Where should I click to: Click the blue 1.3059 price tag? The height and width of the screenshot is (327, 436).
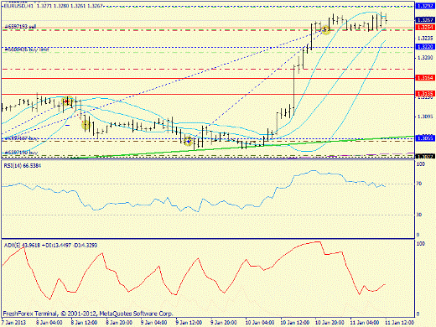pyautogui.click(x=425, y=138)
